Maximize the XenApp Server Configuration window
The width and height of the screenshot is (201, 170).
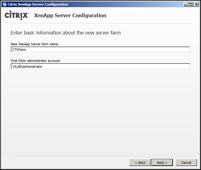click(x=191, y=4)
